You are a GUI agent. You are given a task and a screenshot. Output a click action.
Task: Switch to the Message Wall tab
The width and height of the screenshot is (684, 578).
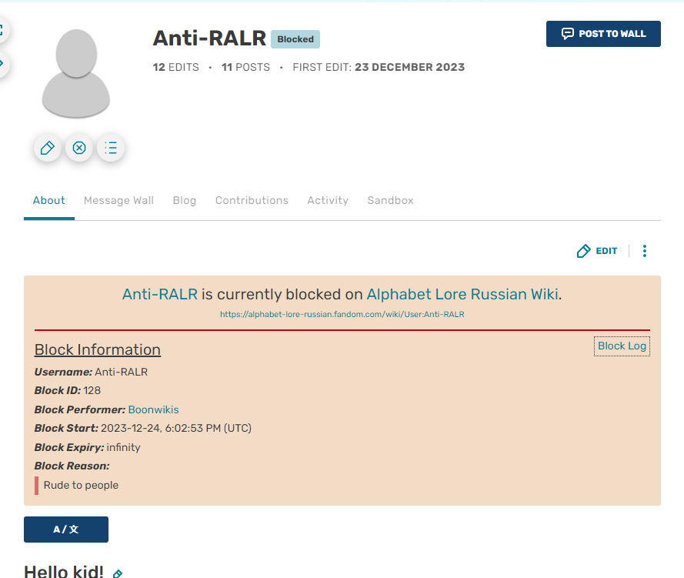[x=118, y=200]
